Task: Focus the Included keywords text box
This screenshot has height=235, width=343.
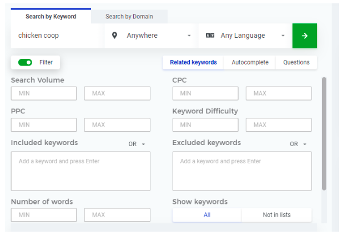Action: [x=80, y=171]
